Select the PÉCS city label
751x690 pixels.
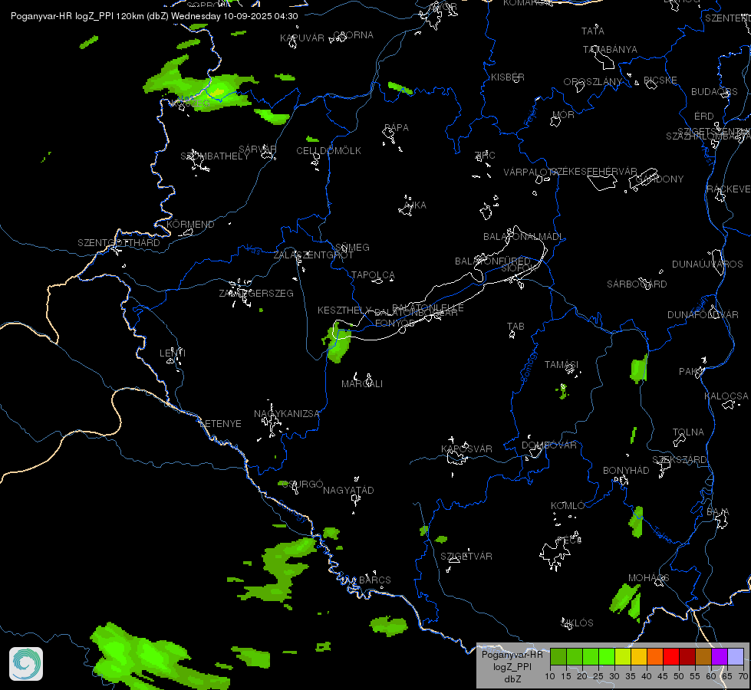tap(569, 540)
